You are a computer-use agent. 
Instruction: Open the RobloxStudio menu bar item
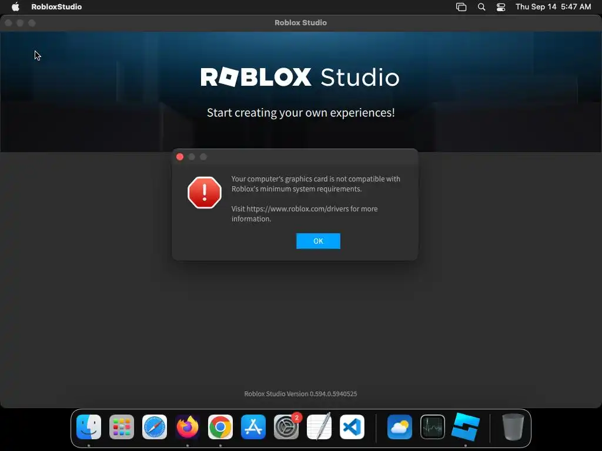pos(56,6)
